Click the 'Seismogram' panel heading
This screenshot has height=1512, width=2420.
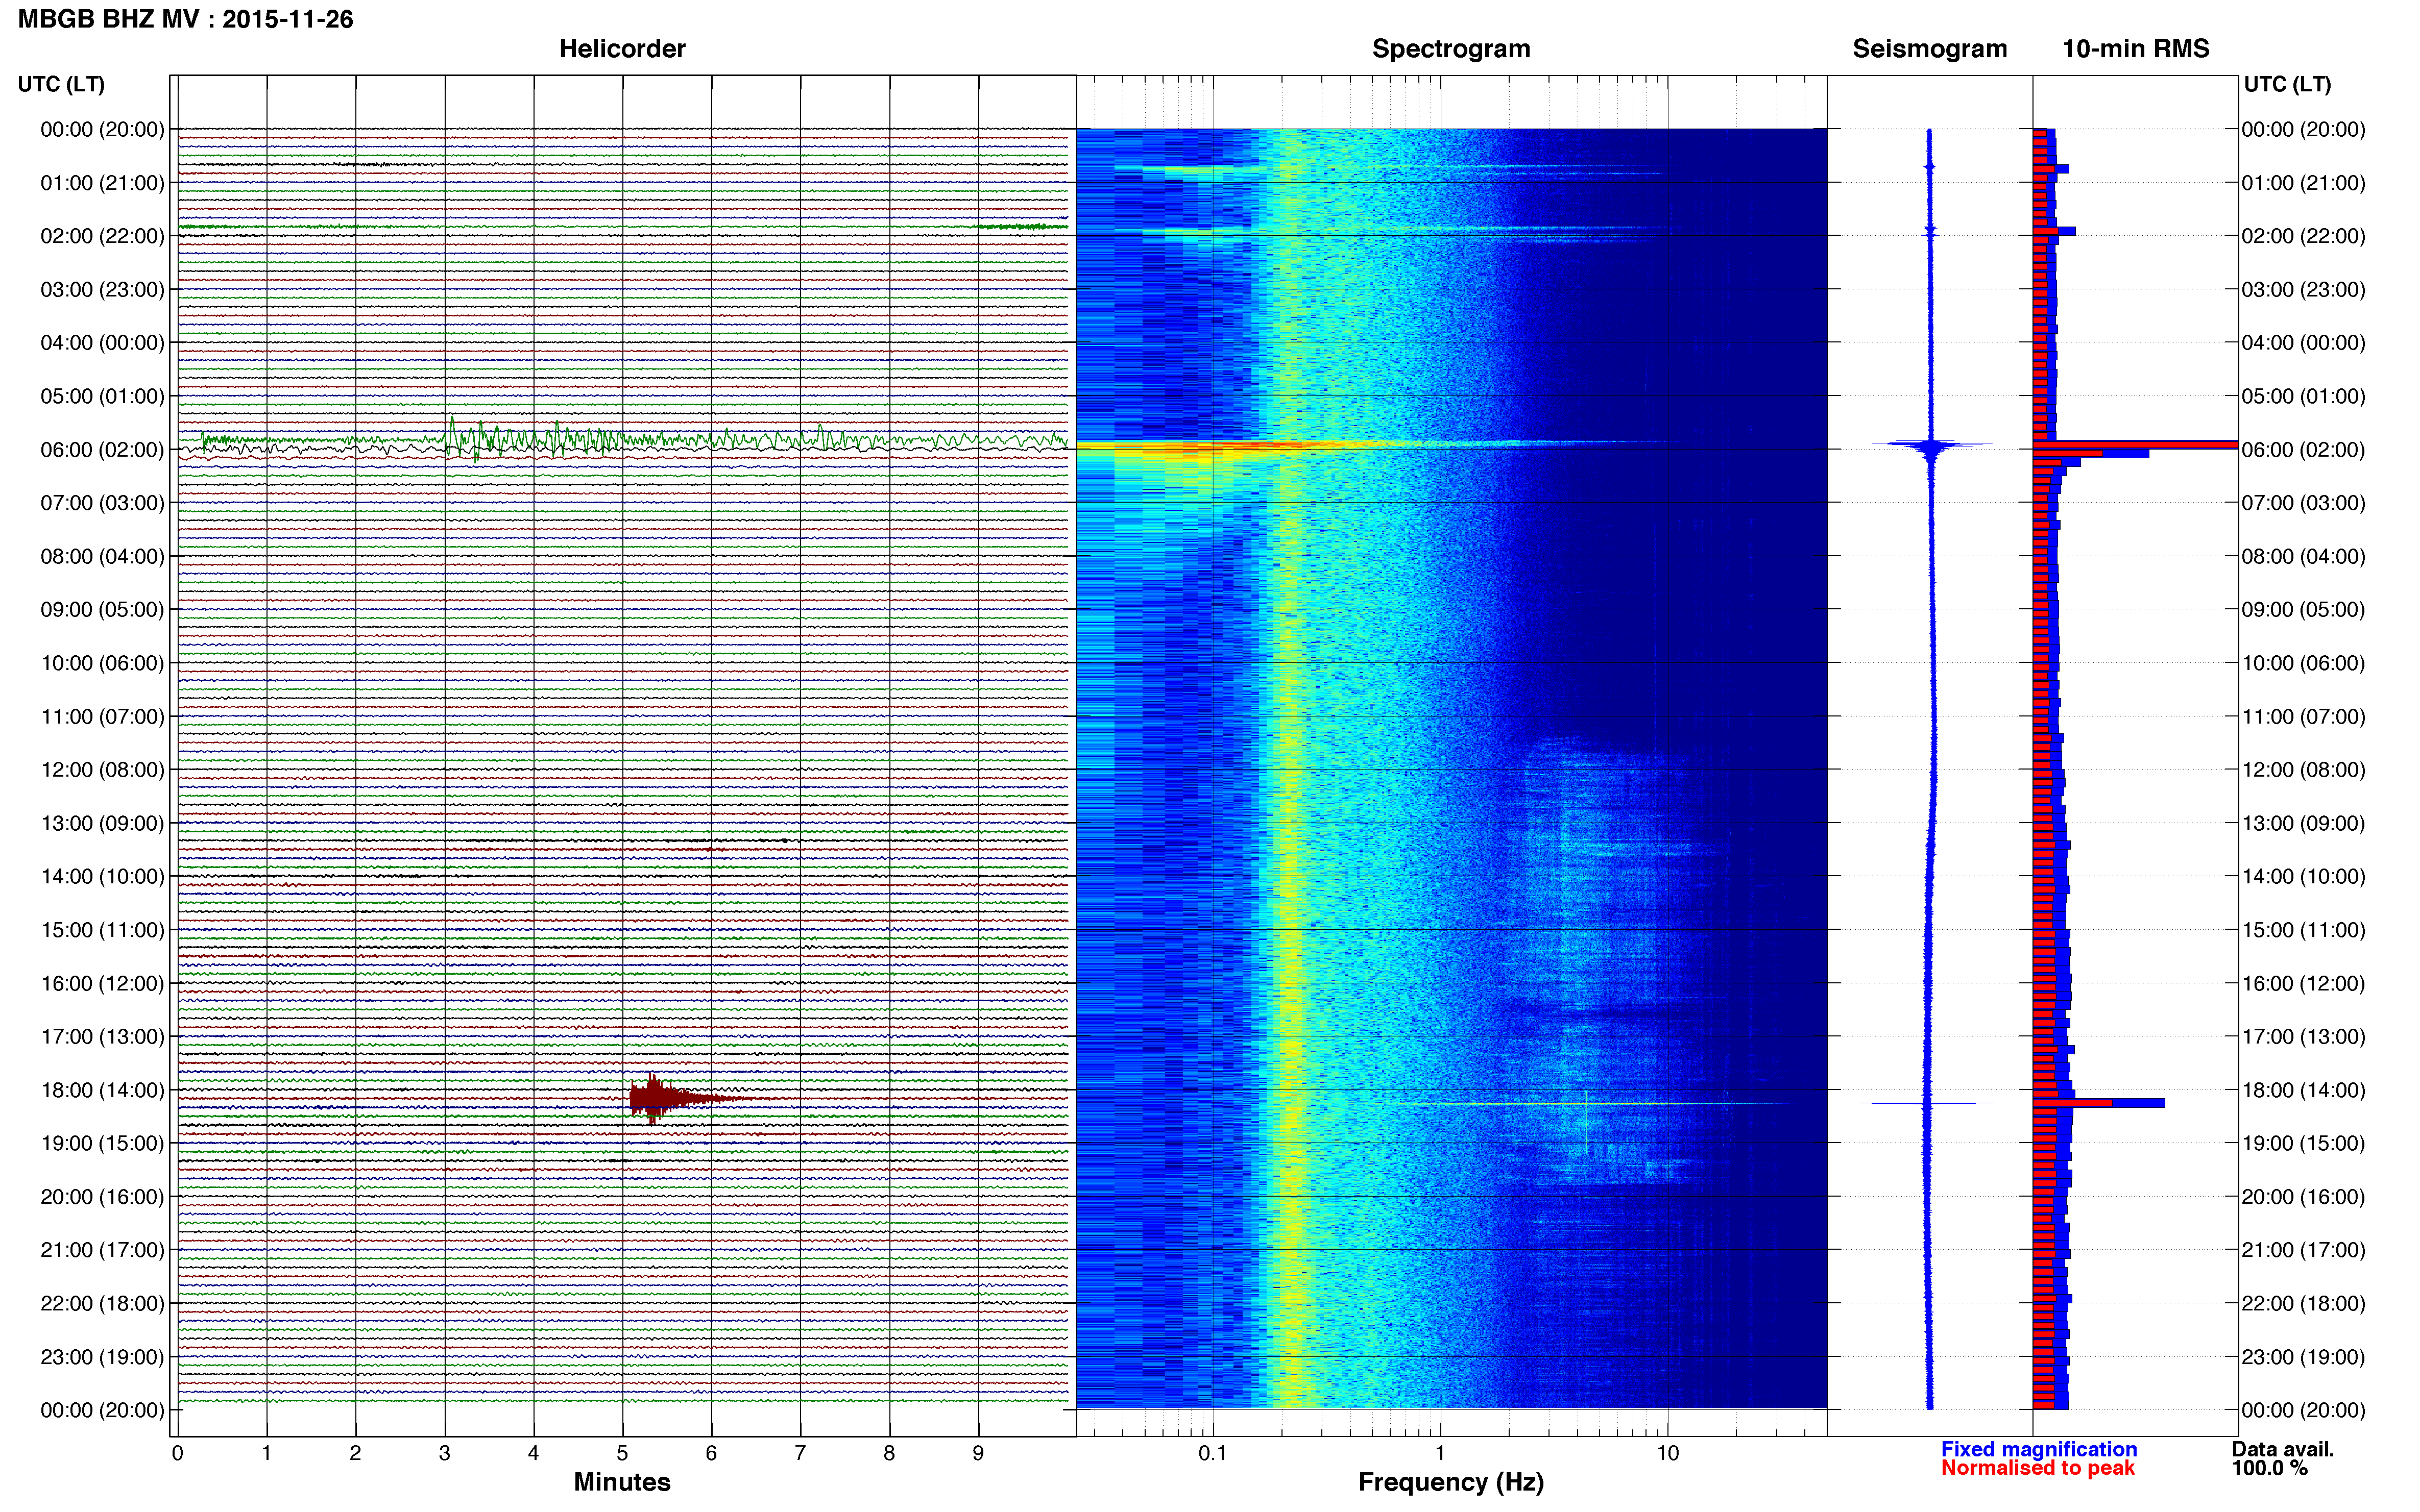pos(1930,49)
